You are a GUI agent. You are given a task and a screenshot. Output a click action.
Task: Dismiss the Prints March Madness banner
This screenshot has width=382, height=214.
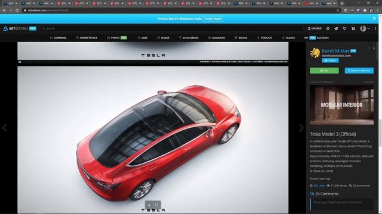click(x=374, y=18)
